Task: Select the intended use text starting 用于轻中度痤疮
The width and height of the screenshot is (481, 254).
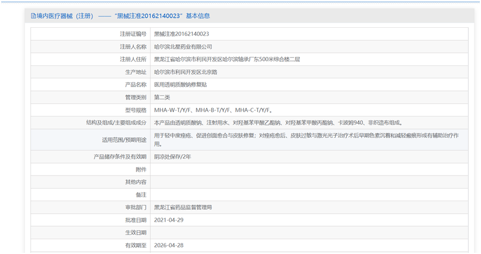Action: pyautogui.click(x=307, y=140)
